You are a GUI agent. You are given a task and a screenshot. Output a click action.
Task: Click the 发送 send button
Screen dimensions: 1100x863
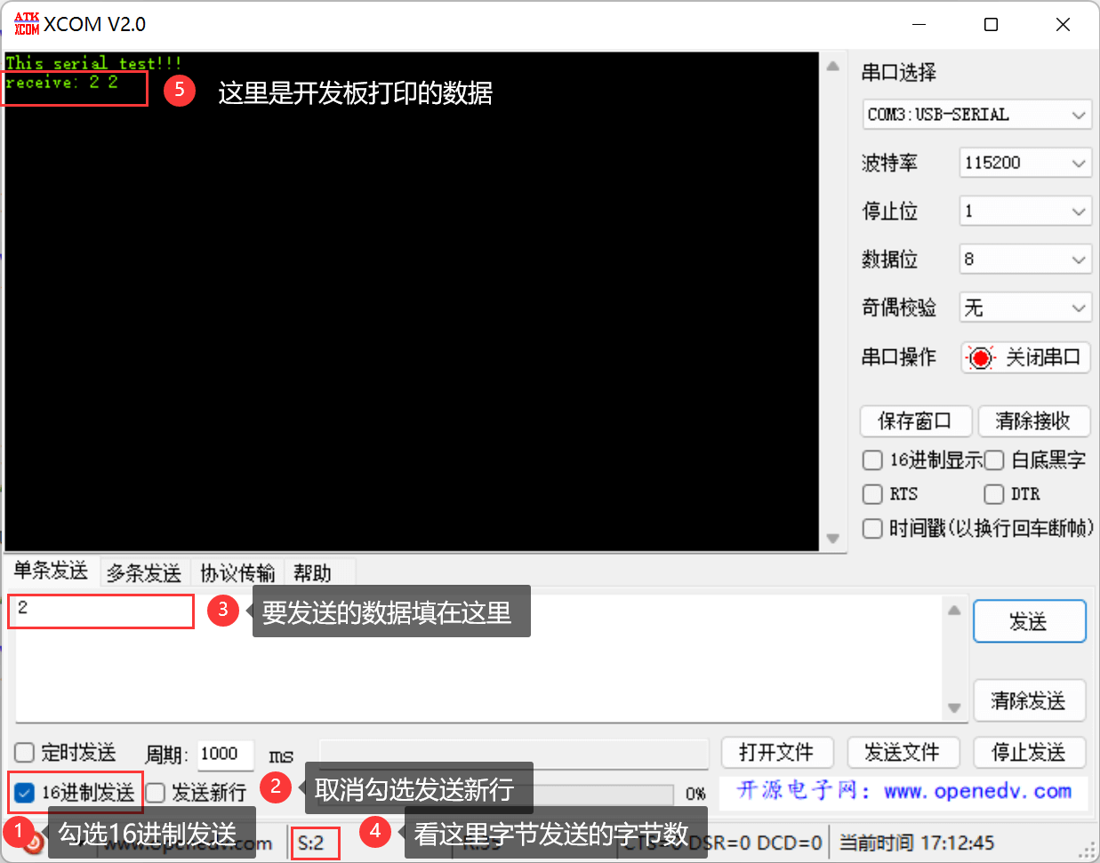coord(1029,621)
